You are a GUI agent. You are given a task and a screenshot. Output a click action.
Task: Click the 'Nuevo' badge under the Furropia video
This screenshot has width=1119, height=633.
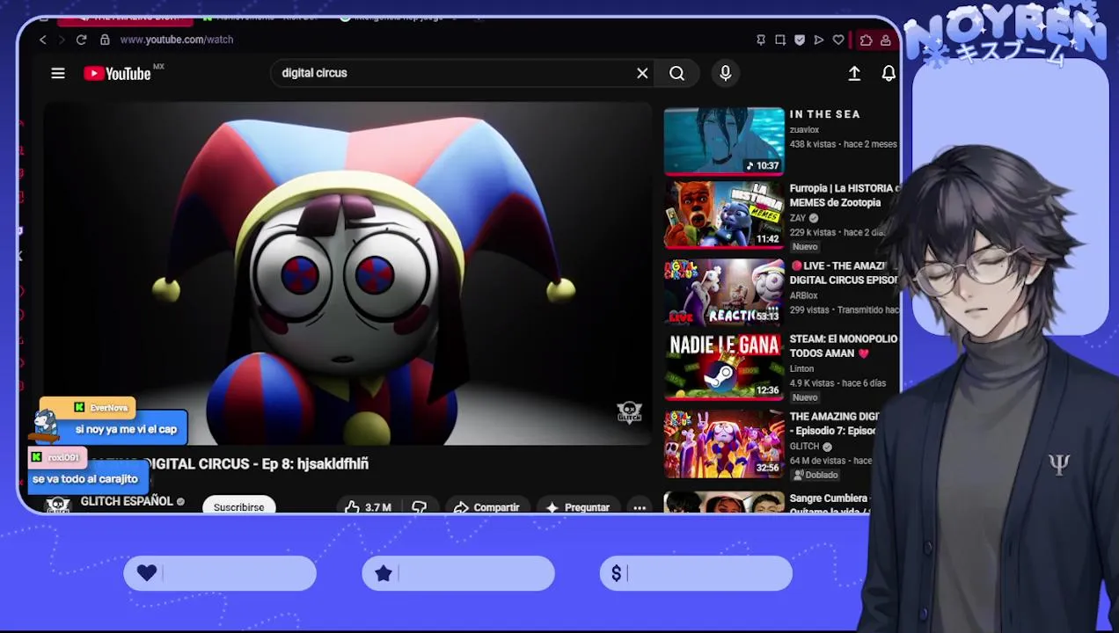pos(805,247)
